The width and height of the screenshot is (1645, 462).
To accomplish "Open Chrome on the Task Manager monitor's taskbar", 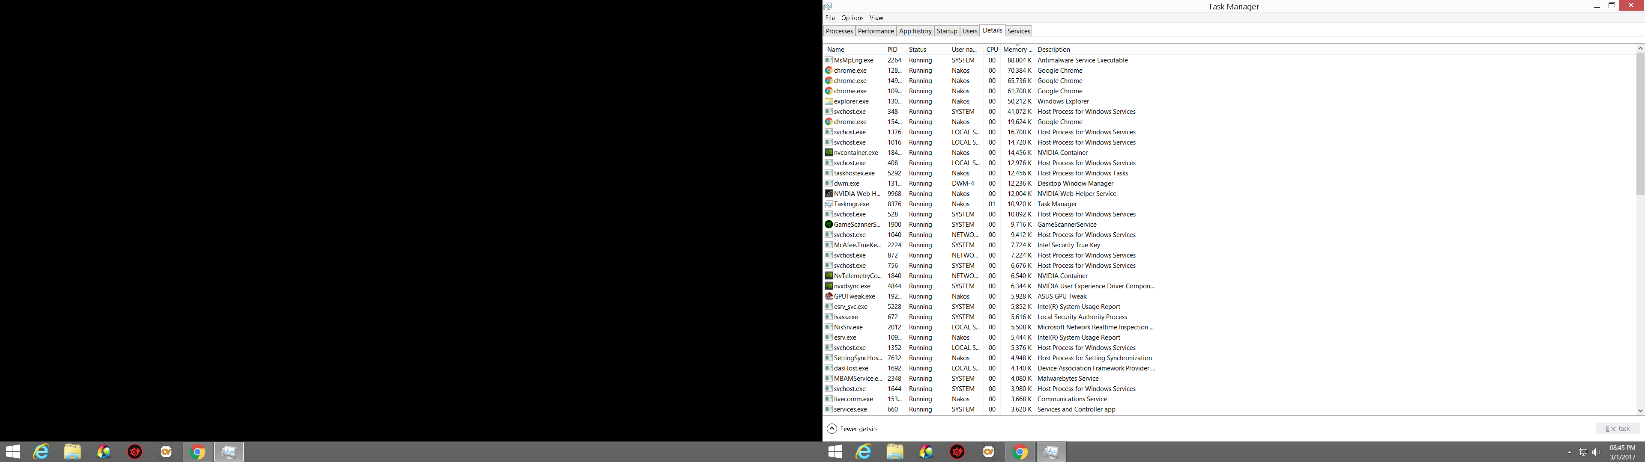I will [1020, 452].
